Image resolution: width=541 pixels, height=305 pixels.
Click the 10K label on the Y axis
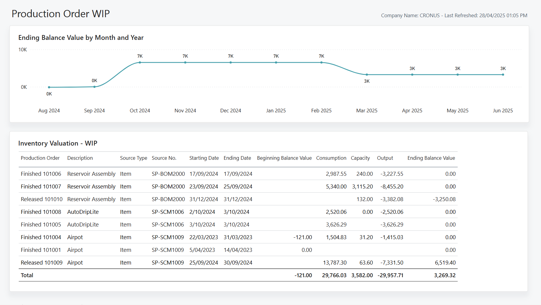tap(22, 50)
